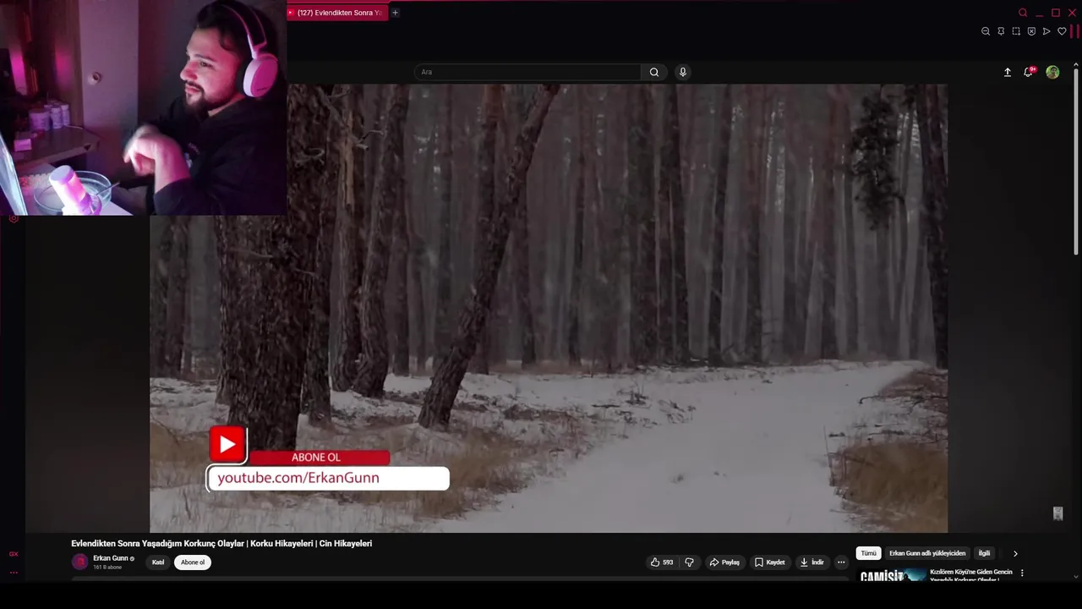Open the YouTube account avatar menu
1082x609 pixels.
tap(1052, 72)
